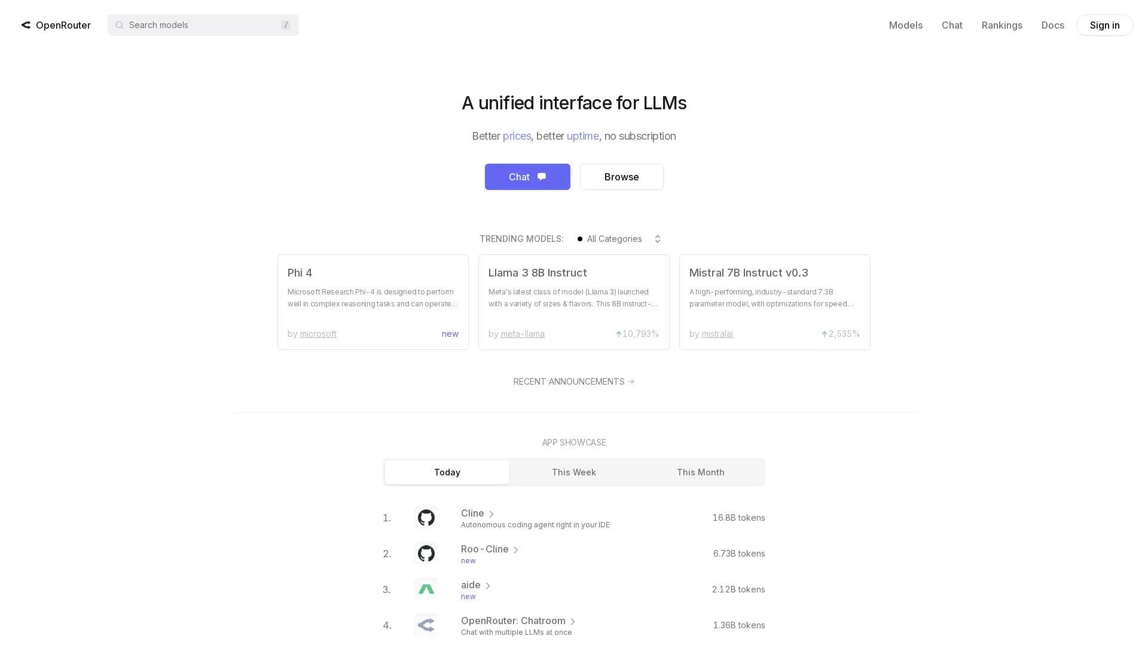Click the OpenRouter: Chatroom icon
Image resolution: width=1148 pixels, height=645 pixels.
pyautogui.click(x=426, y=625)
